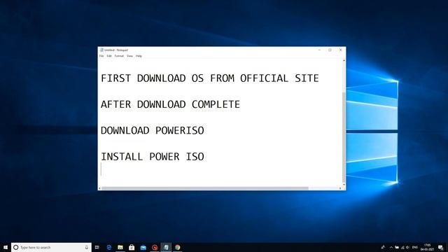This screenshot has width=448, height=252.
Task: Click the People icon in system tray
Action: click(x=383, y=247)
